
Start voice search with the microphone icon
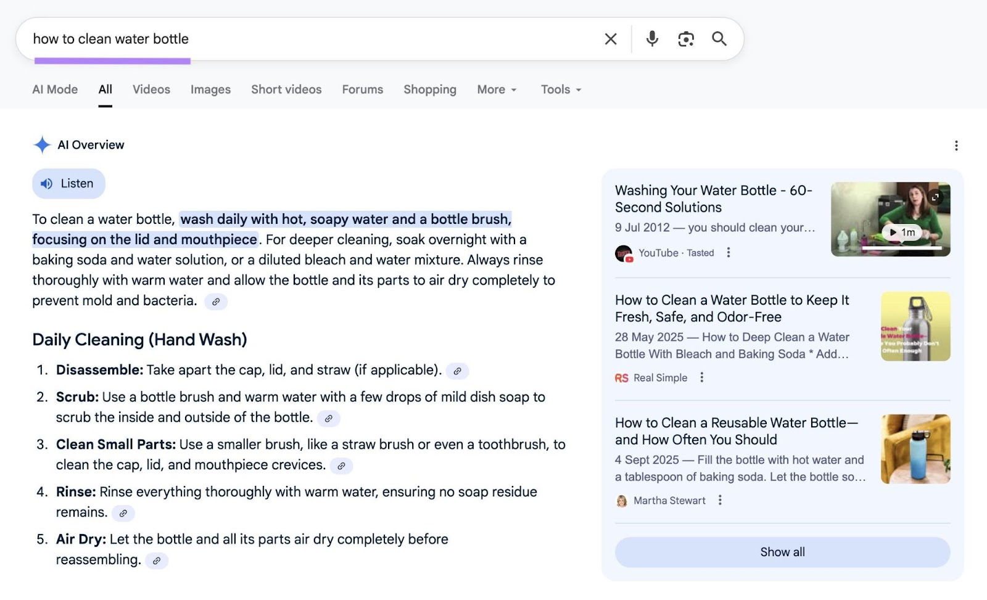click(x=651, y=38)
